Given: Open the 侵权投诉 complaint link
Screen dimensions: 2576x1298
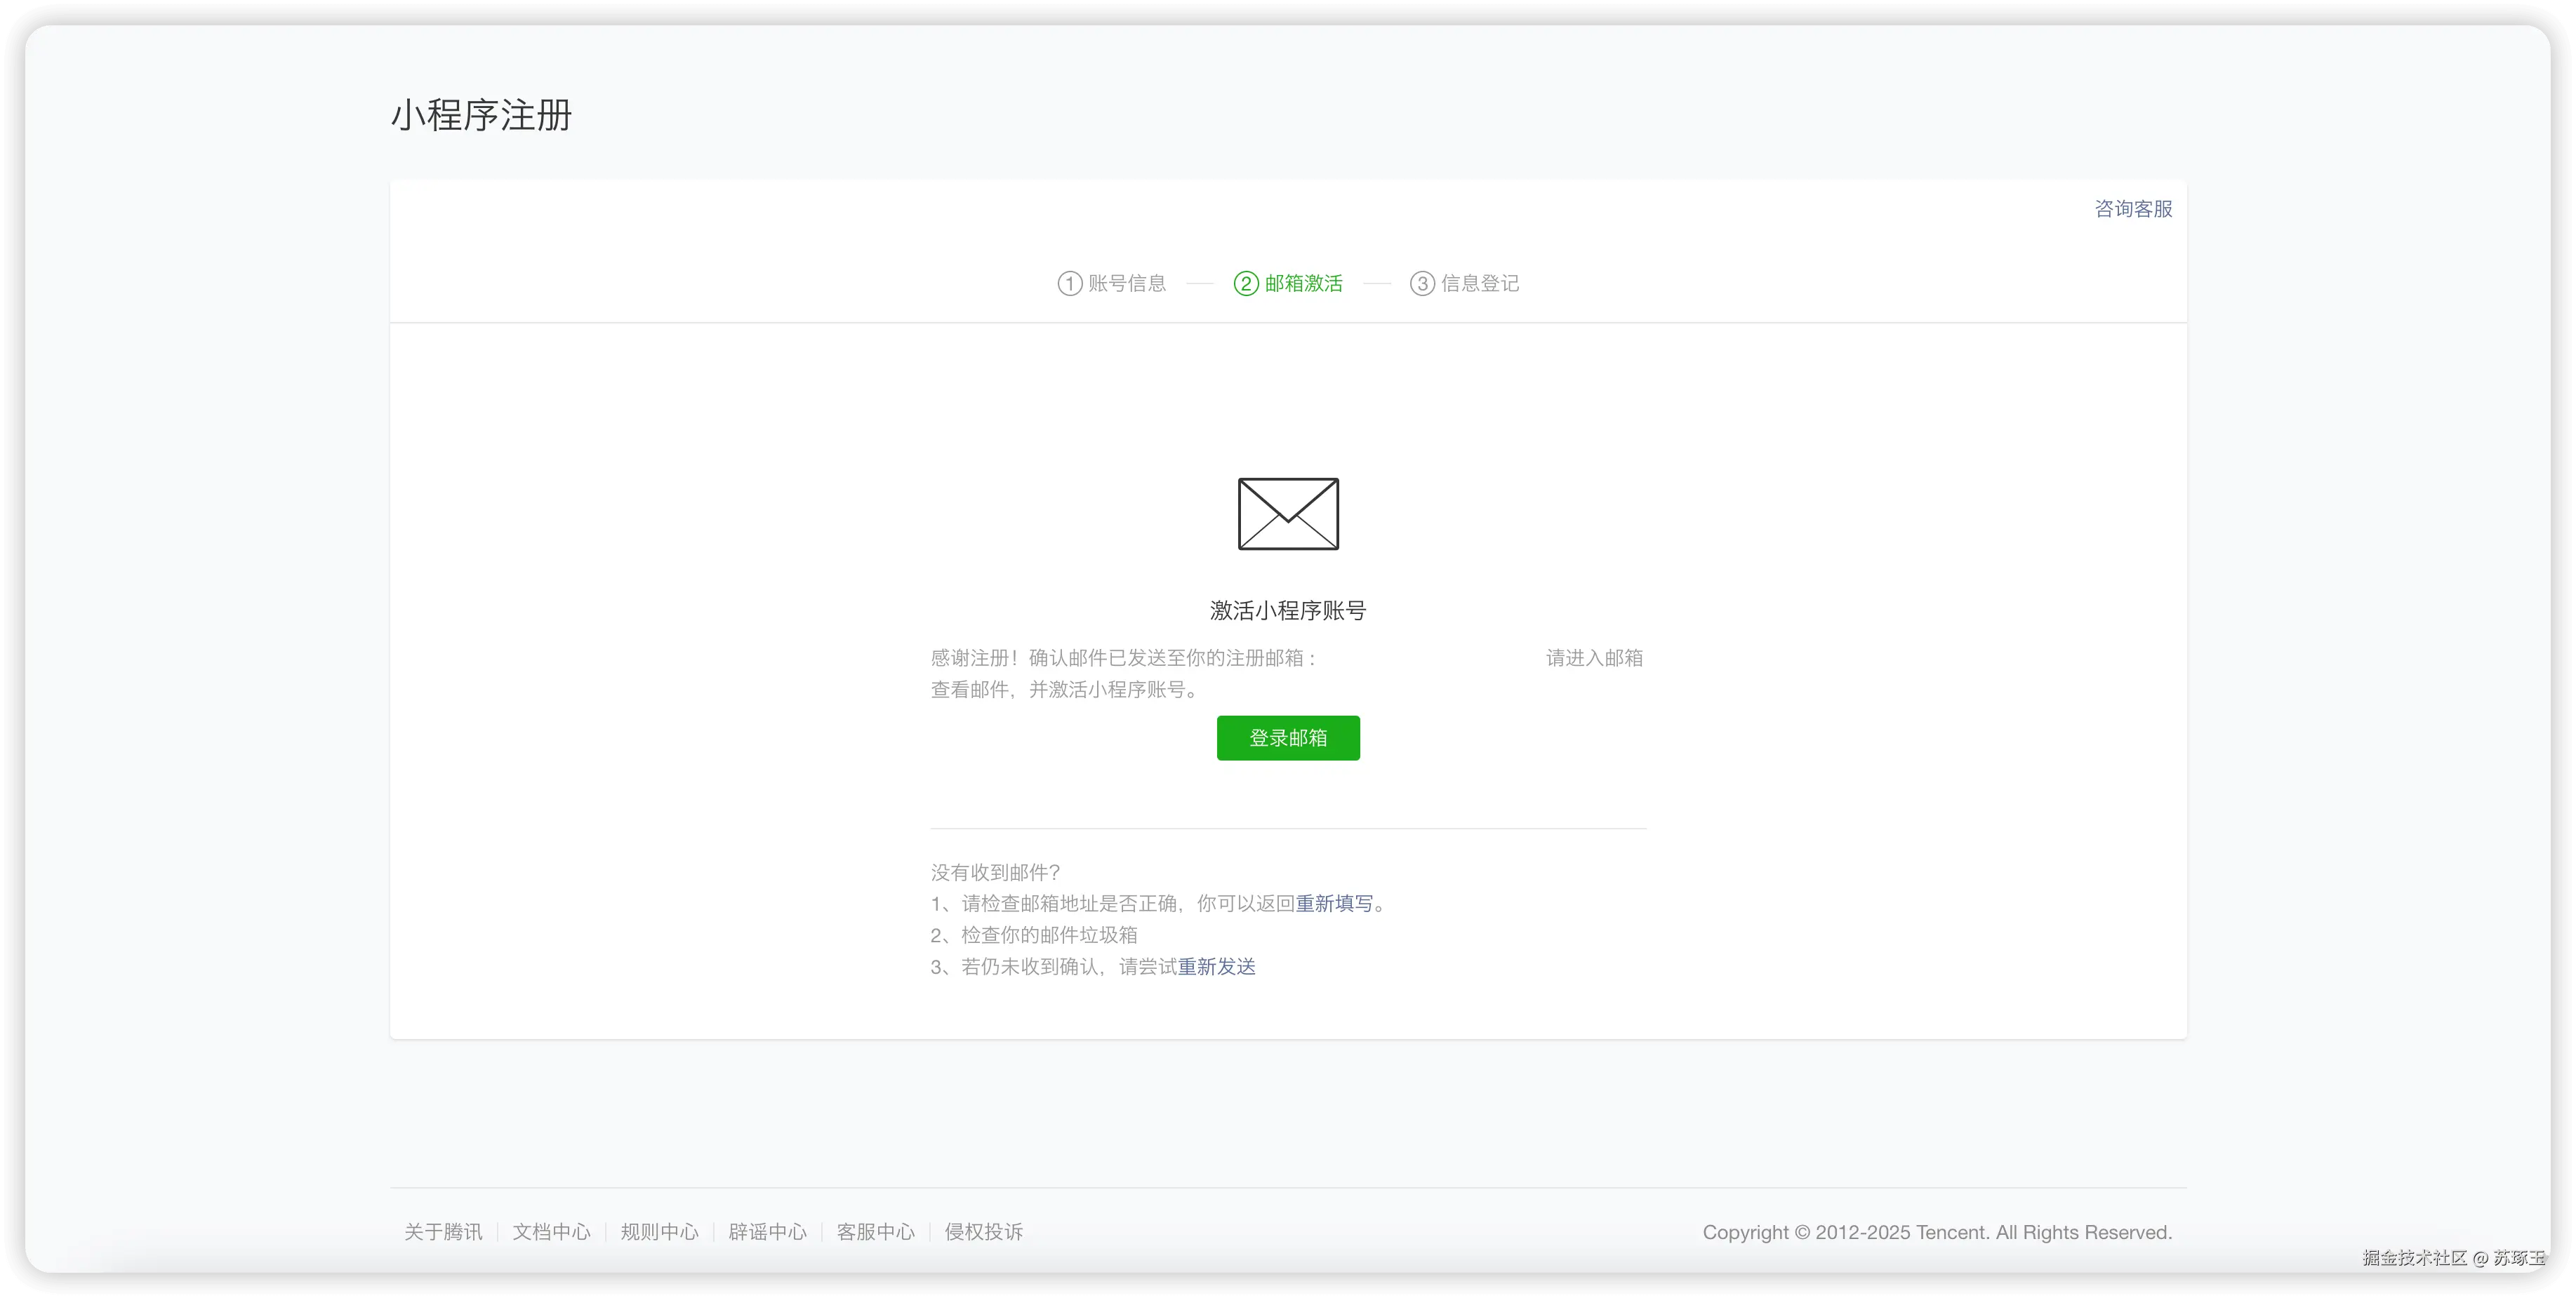Looking at the screenshot, I should (x=983, y=1232).
